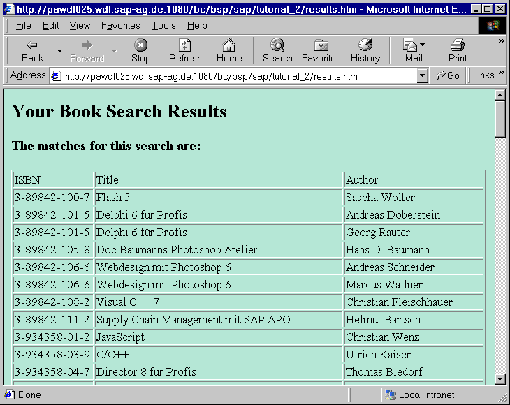Show the History pane icon
The image size is (510, 405).
(x=365, y=45)
